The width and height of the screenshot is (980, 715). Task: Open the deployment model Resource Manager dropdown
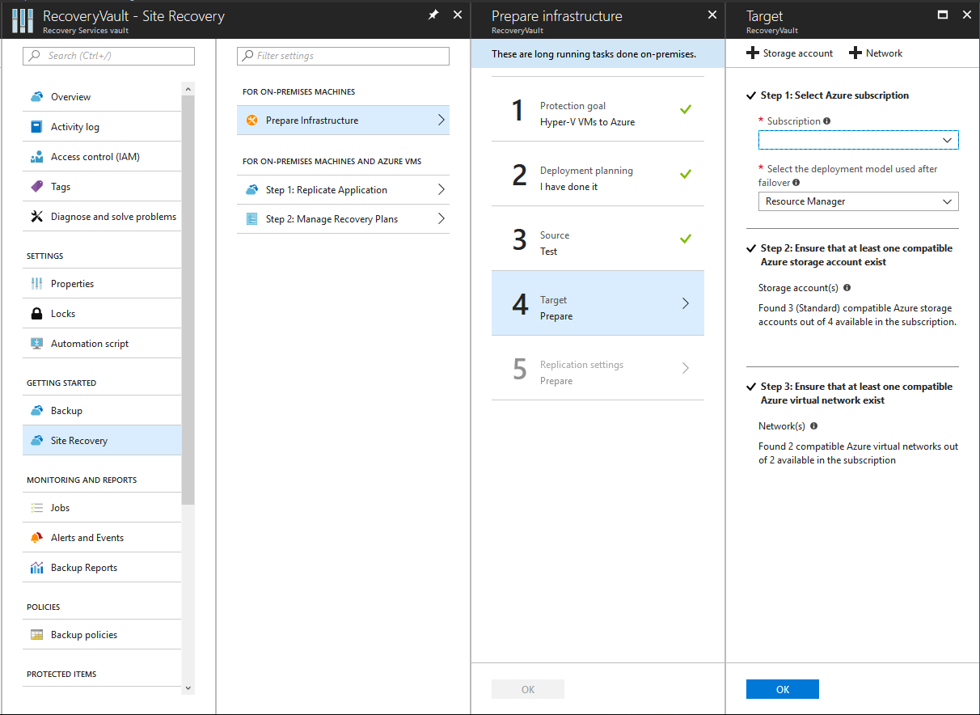(858, 201)
